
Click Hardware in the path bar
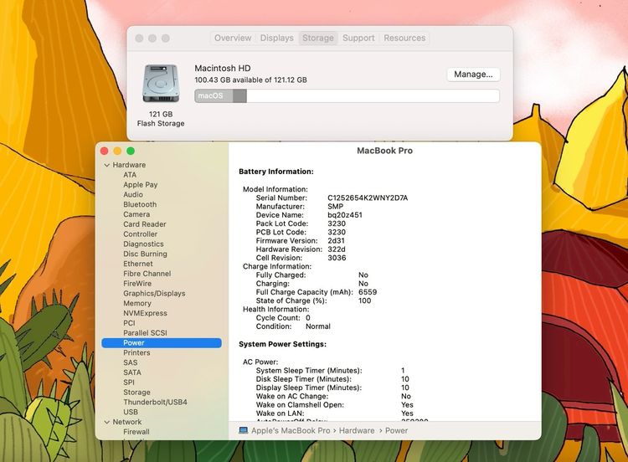click(357, 430)
